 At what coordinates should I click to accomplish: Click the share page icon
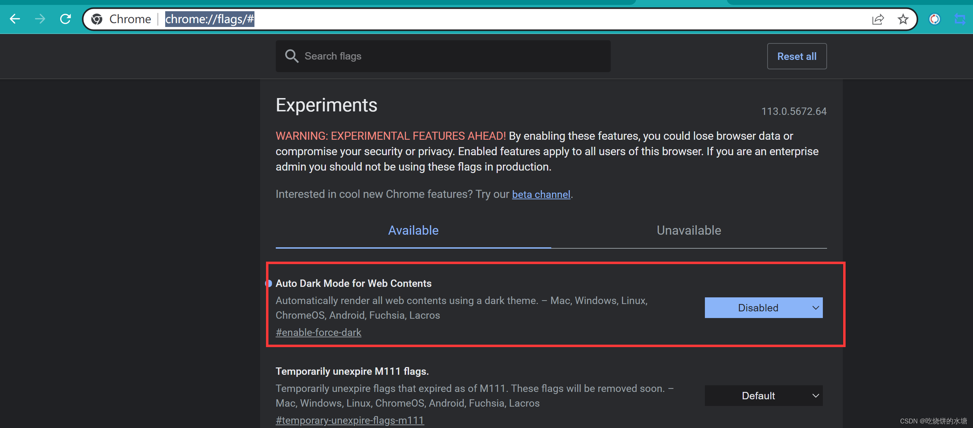coord(877,19)
